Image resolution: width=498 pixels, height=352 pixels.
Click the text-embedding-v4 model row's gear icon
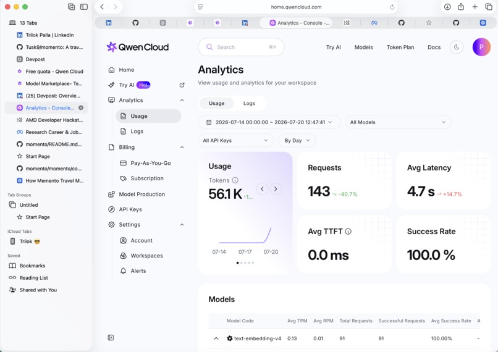point(230,338)
